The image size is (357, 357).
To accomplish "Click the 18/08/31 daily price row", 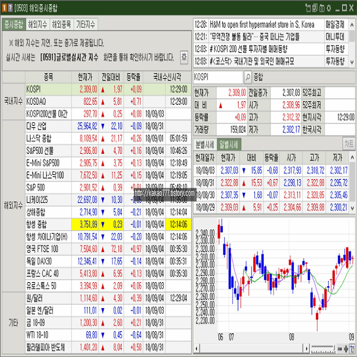I will click(x=271, y=183).
